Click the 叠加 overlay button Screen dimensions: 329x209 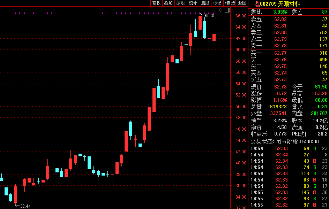(168, 3)
